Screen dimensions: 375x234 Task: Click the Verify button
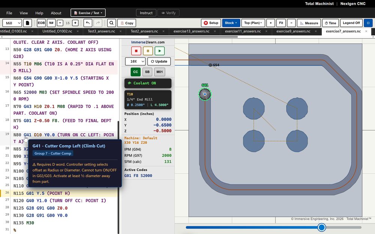click(168, 13)
